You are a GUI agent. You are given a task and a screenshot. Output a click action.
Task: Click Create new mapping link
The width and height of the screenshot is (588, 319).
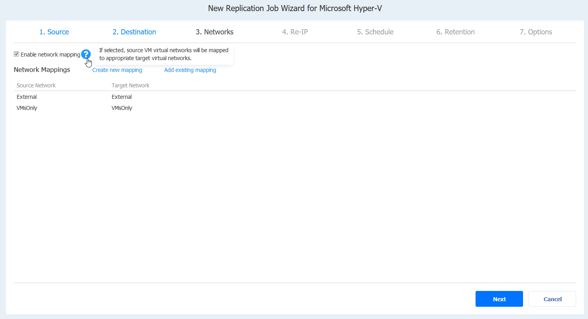pyautogui.click(x=117, y=70)
